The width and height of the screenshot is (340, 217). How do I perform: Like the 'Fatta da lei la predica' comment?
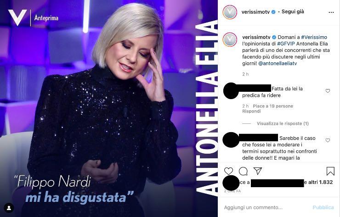point(328,91)
